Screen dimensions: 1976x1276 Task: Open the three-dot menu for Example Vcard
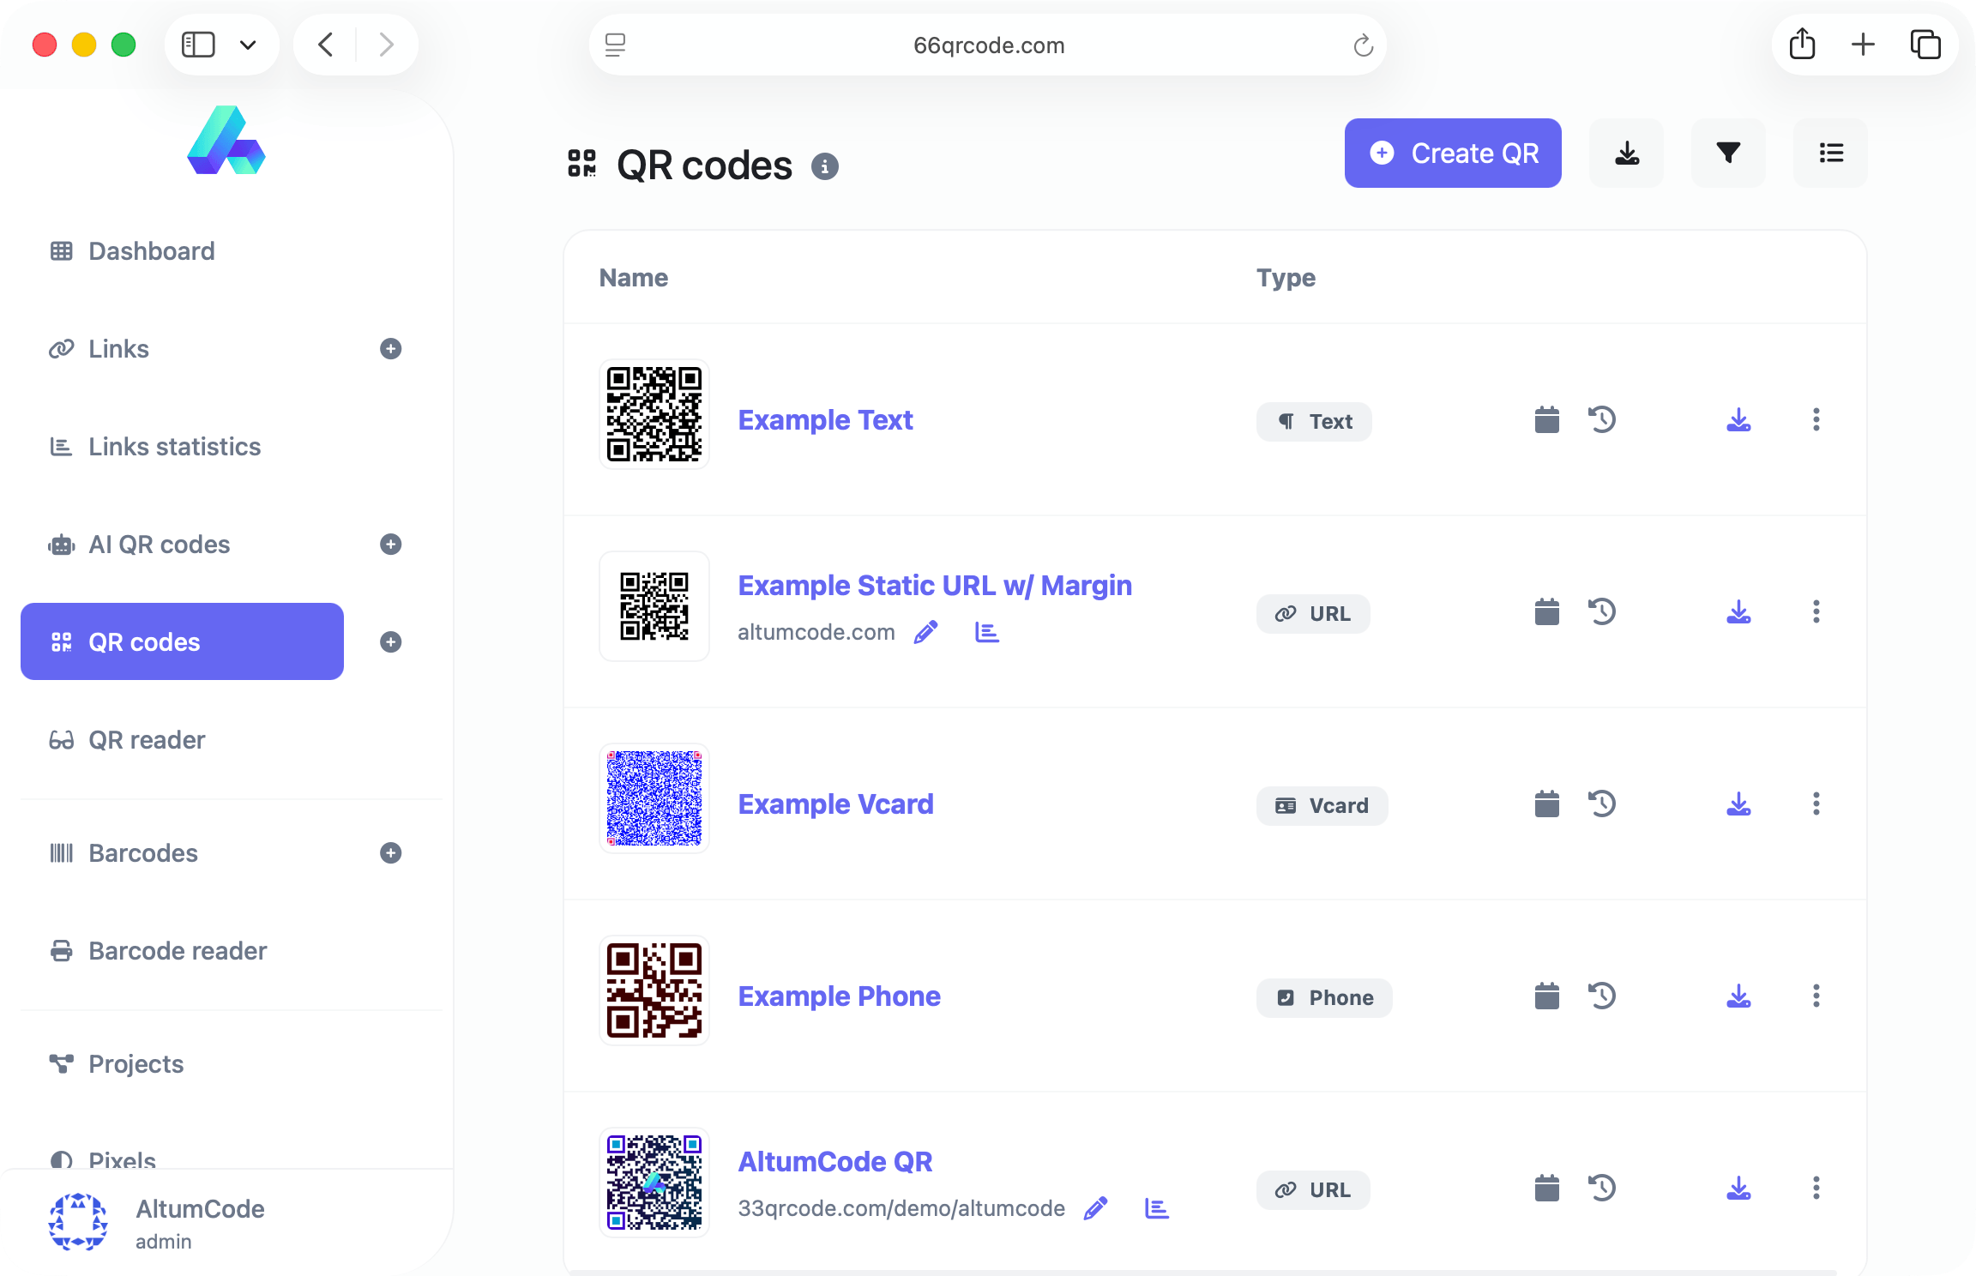coord(1816,804)
